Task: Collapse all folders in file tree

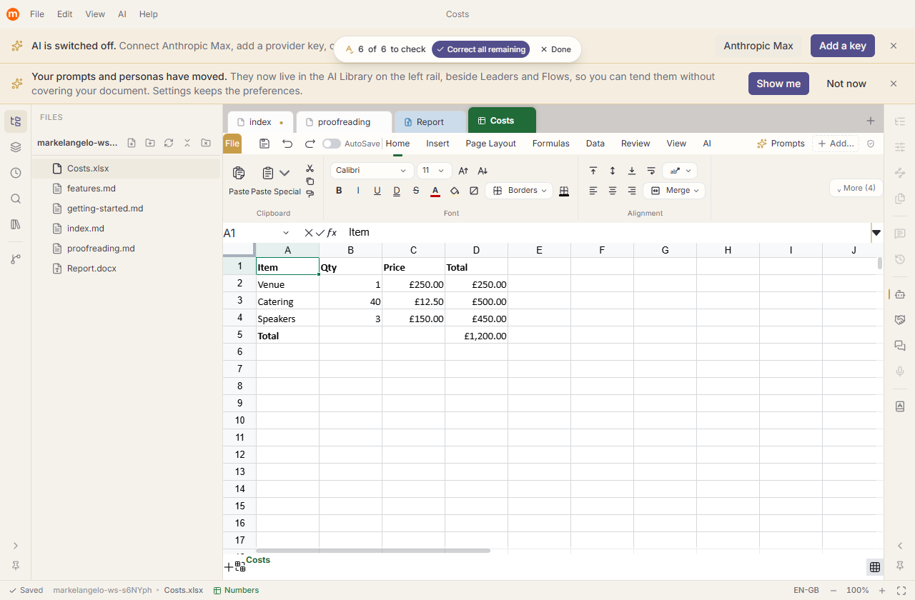Action: coord(187,143)
